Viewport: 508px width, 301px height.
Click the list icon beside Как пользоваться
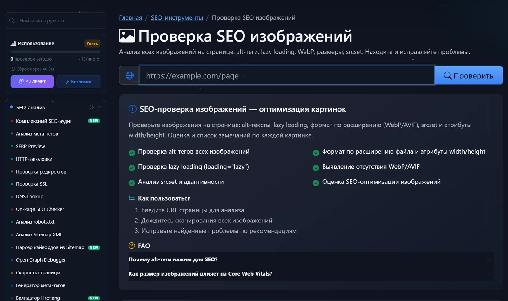[132, 198]
